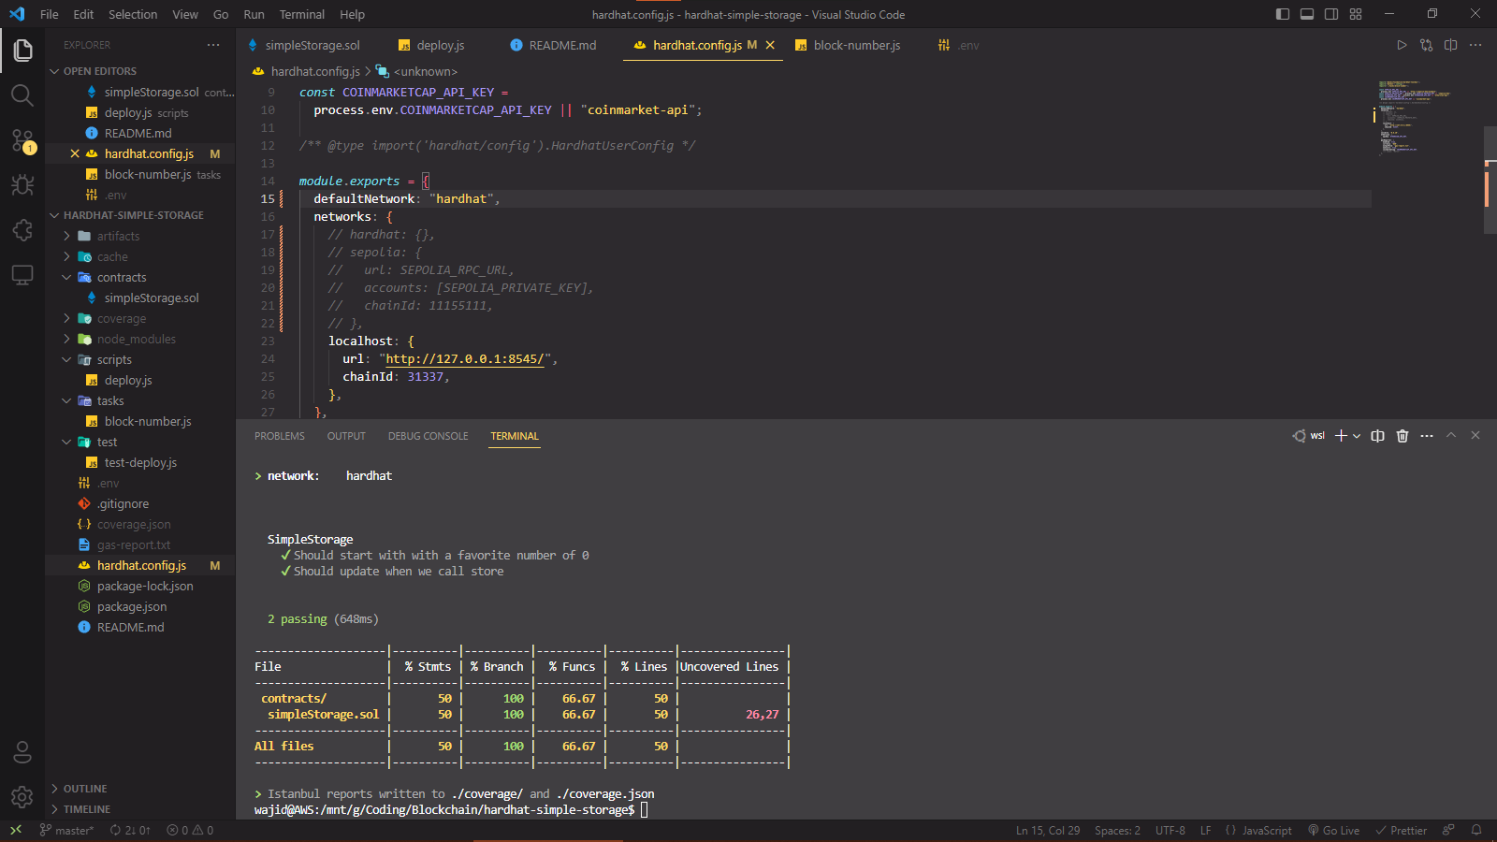Open the Explorer view in activity bar

tap(22, 51)
